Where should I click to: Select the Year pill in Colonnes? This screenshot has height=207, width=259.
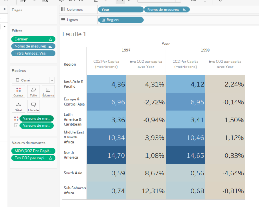point(121,10)
